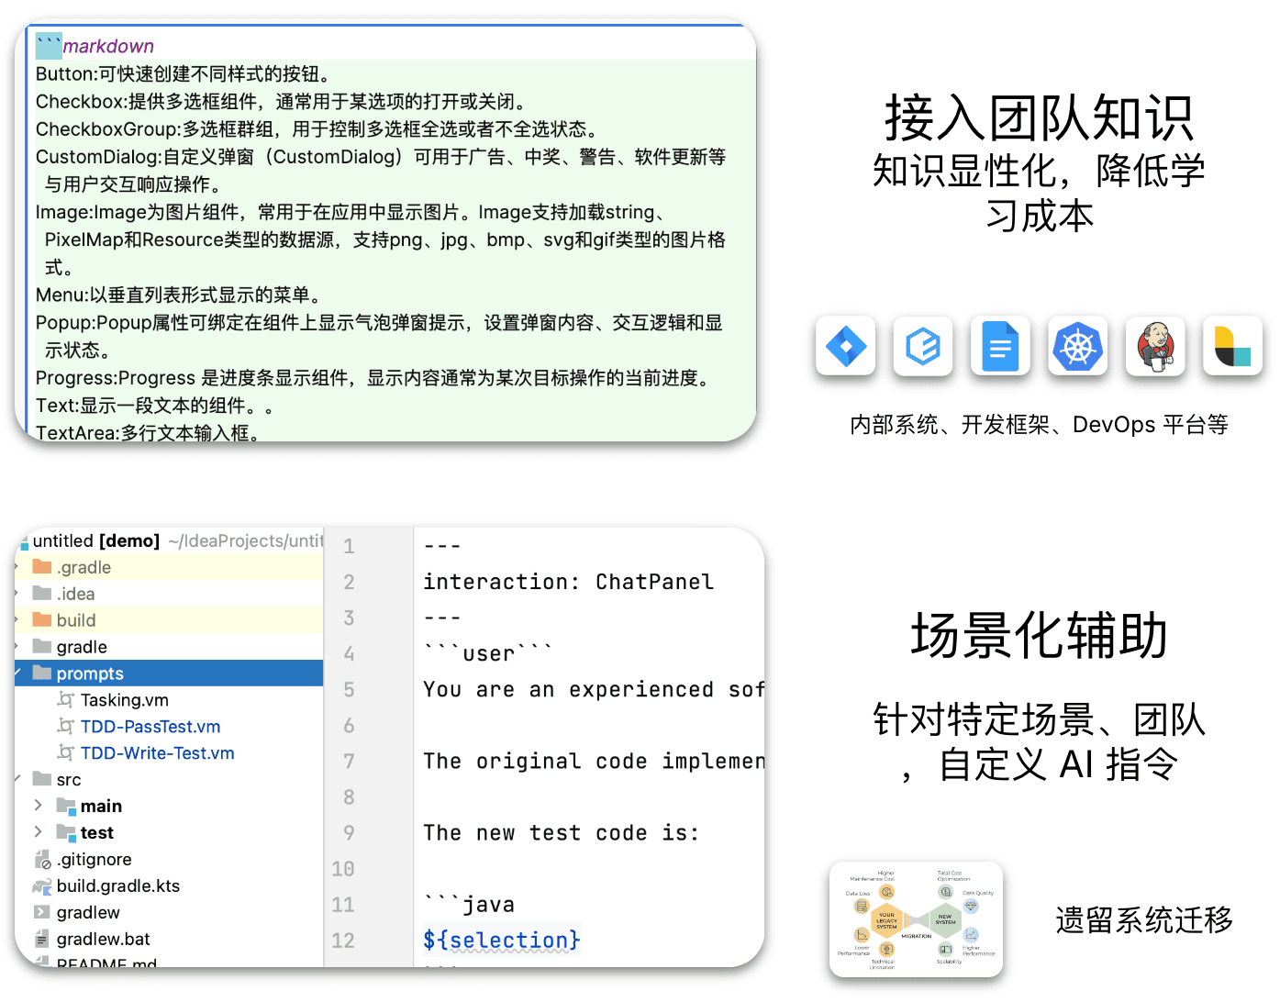
Task: Click the build.gradle.kts elephant icon
Action: click(42, 886)
